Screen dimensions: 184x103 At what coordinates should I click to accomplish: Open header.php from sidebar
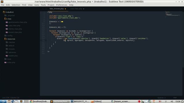(13, 56)
